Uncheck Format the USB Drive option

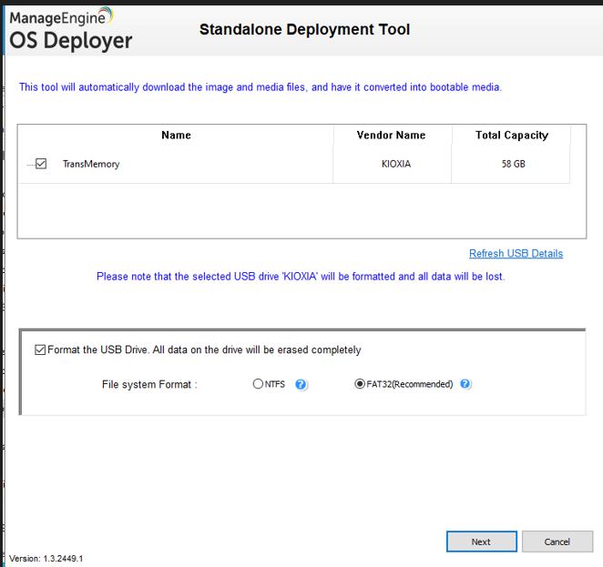(40, 350)
